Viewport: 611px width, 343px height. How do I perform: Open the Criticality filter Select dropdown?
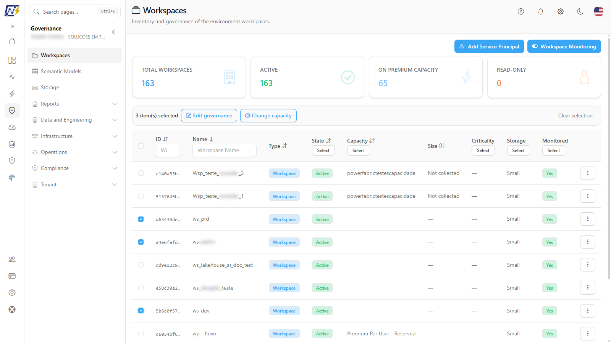[x=483, y=151]
